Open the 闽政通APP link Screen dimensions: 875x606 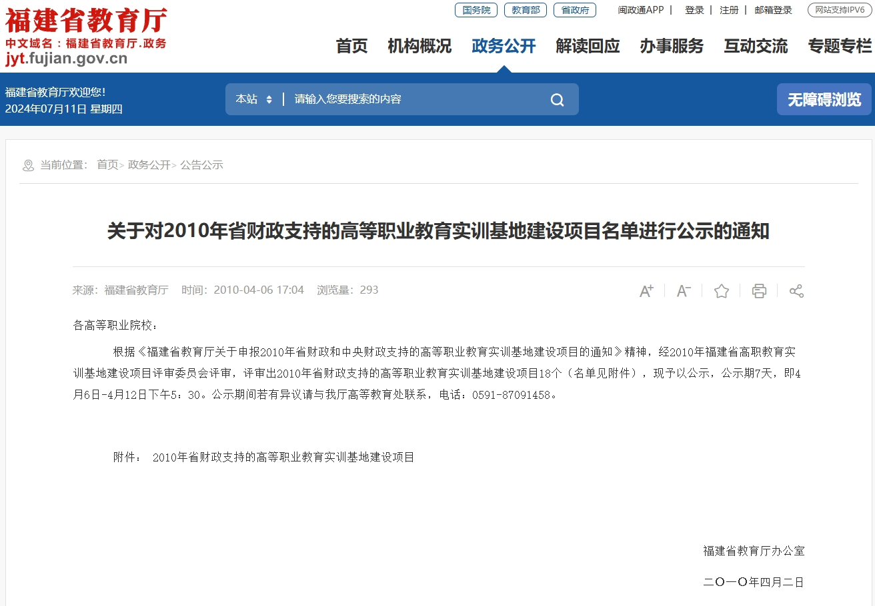[x=641, y=10]
